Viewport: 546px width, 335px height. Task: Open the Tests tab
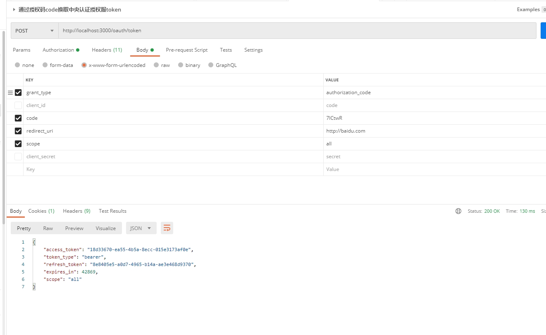[x=226, y=50]
